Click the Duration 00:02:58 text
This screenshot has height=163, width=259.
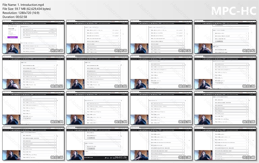coord(15,17)
